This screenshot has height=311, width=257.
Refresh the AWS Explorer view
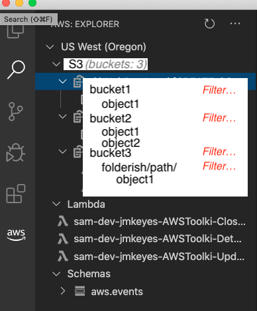click(209, 24)
